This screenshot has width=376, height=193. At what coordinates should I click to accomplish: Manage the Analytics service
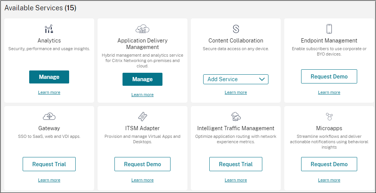[x=49, y=77]
